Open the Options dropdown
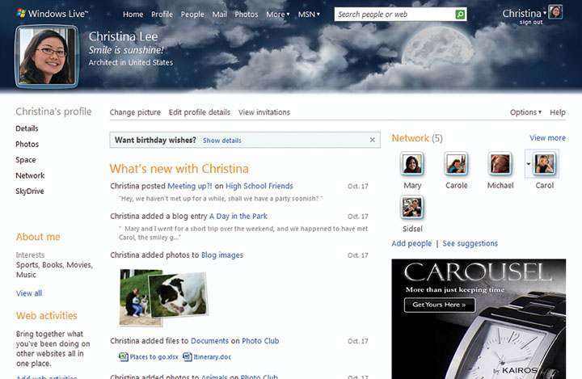Viewport: 582px width, 379px height. 525,112
